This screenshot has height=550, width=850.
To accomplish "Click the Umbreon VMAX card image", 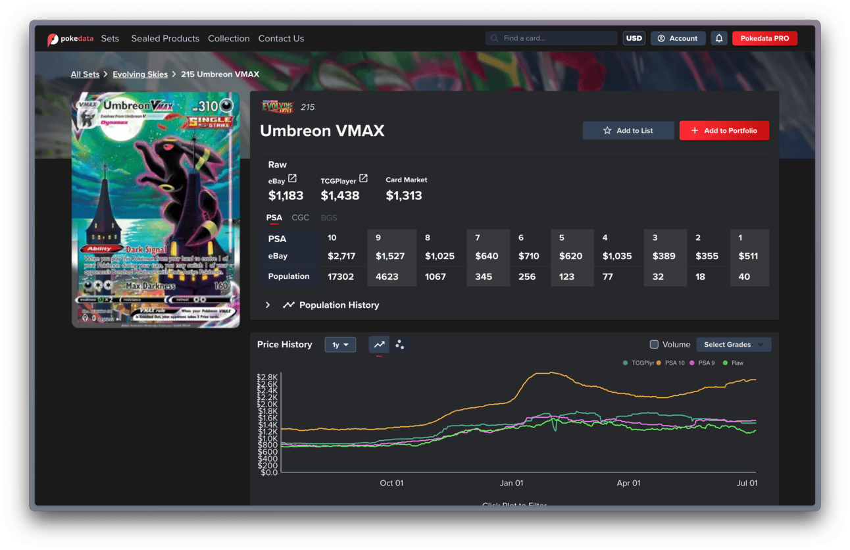I will tap(156, 210).
